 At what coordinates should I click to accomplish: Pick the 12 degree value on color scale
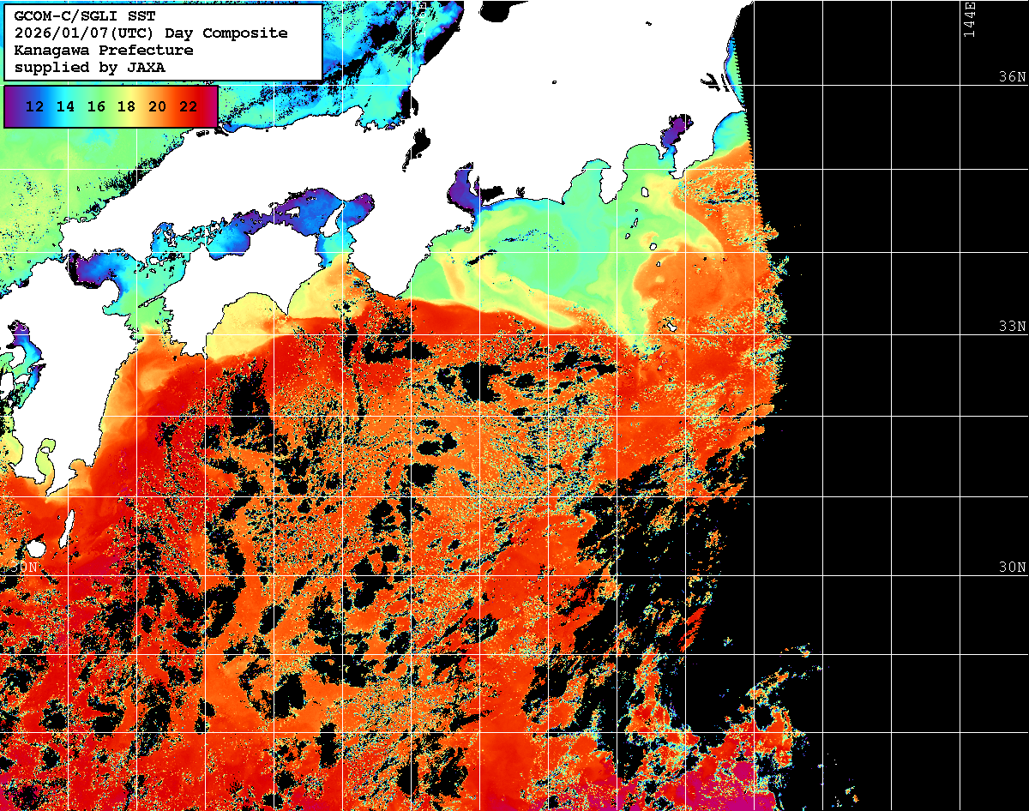click(35, 107)
